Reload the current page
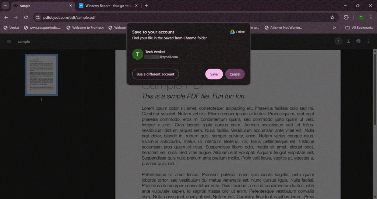 [26, 17]
